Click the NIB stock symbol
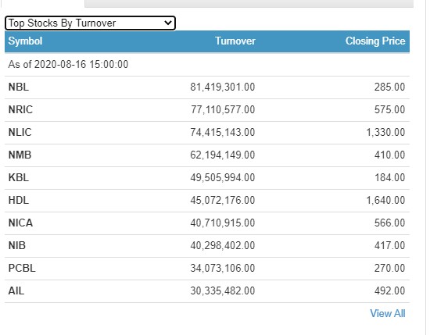This screenshot has width=430, height=335. (x=17, y=246)
